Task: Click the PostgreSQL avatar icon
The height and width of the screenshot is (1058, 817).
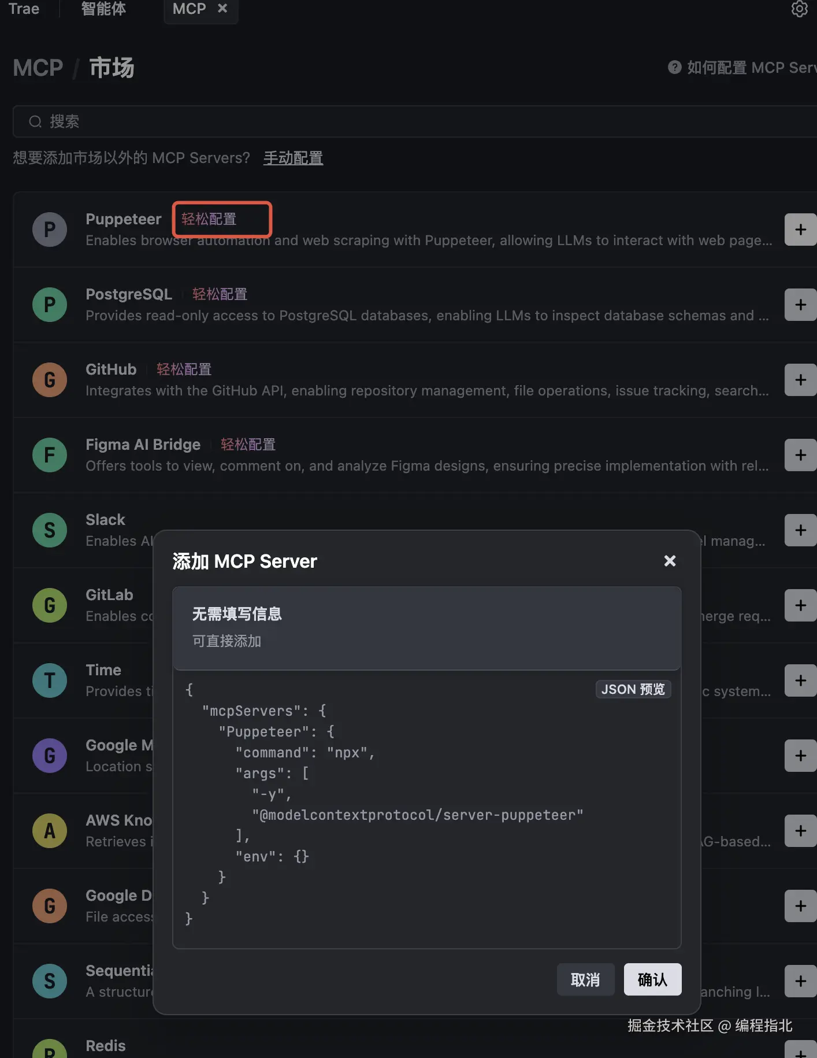Action: pyautogui.click(x=50, y=305)
